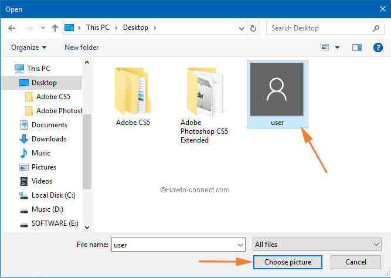The height and width of the screenshot is (278, 391).
Task: Select the Adobe CS5 folder icon
Action: pos(134,93)
